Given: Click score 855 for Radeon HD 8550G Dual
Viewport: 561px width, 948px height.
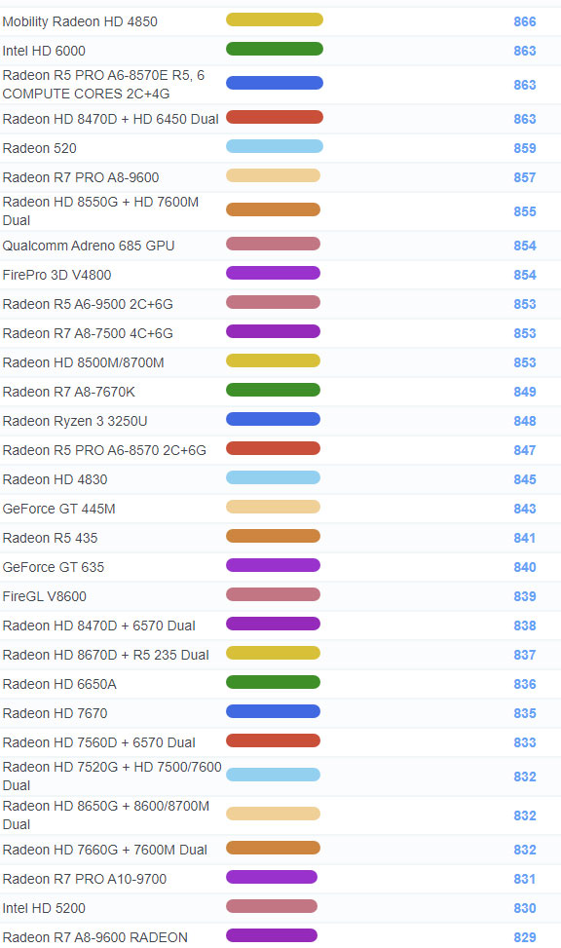Looking at the screenshot, I should tap(525, 211).
